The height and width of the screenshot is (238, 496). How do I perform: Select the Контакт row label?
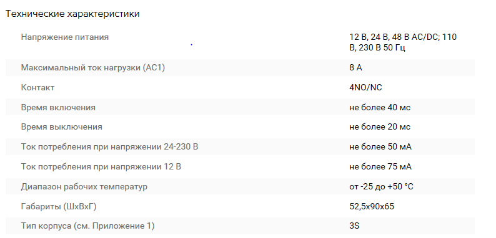click(x=37, y=87)
